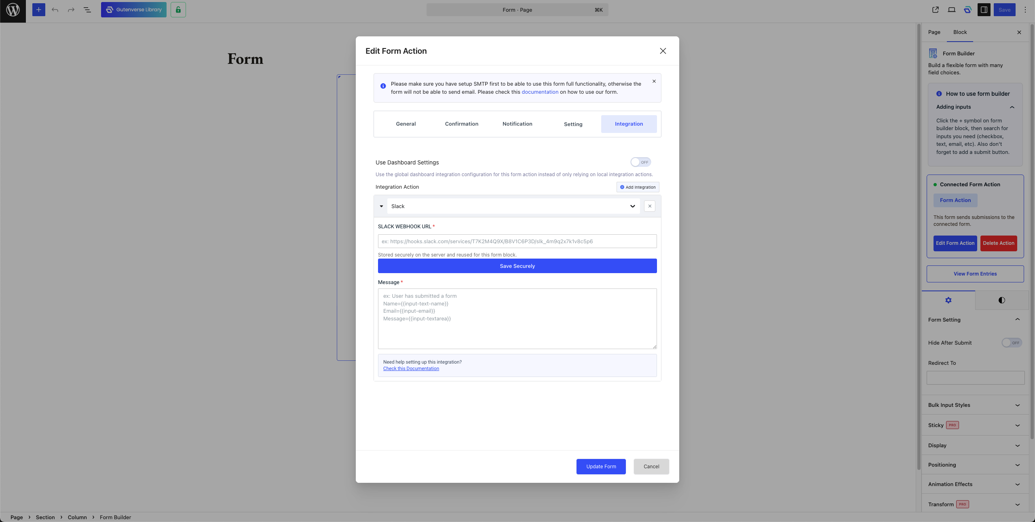This screenshot has height=522, width=1035.
Task: Click the Edit Form Action sidebar button
Action: pyautogui.click(x=955, y=243)
